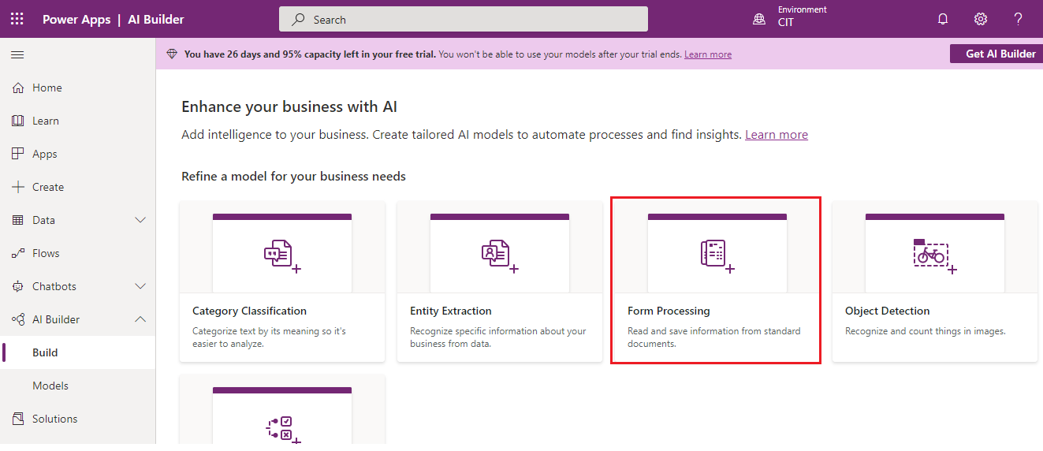The image size is (1043, 451).
Task: Click Learn more link under Enhance heading
Action: (777, 135)
